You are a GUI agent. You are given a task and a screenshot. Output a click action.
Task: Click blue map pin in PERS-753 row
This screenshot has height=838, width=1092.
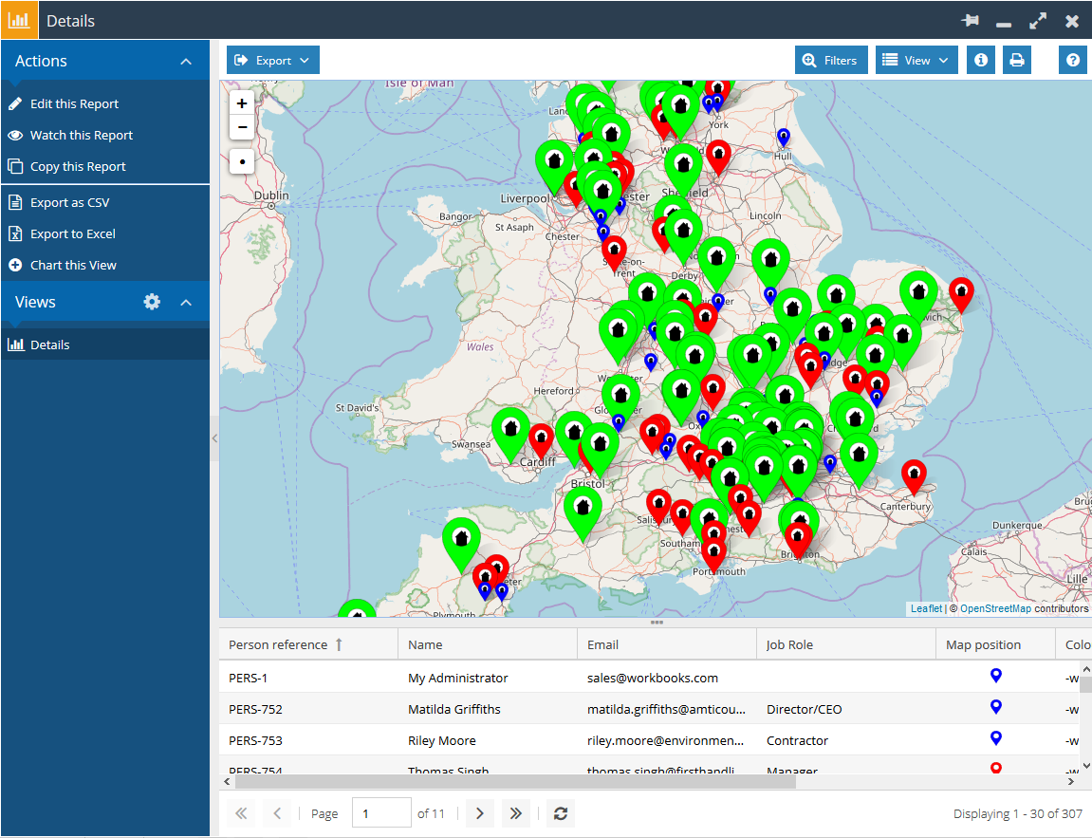pos(996,738)
